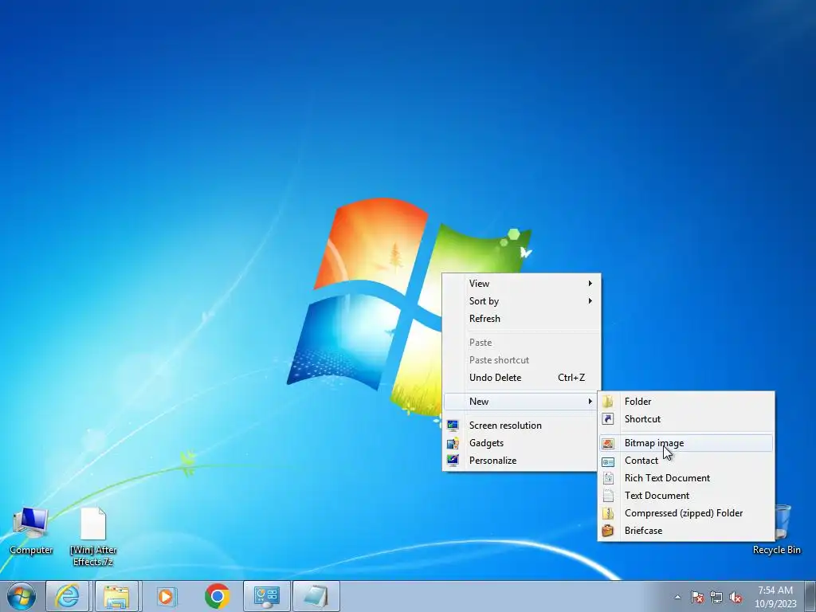Image resolution: width=816 pixels, height=612 pixels.
Task: Choose Personalize from the context menu
Action: [521, 460]
